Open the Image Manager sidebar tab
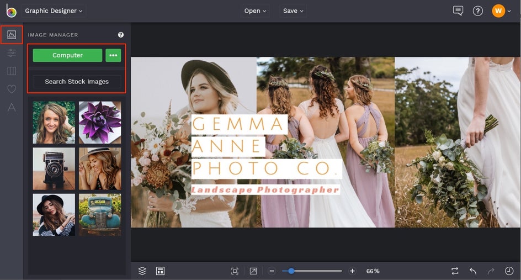The height and width of the screenshot is (280, 521). (x=12, y=35)
